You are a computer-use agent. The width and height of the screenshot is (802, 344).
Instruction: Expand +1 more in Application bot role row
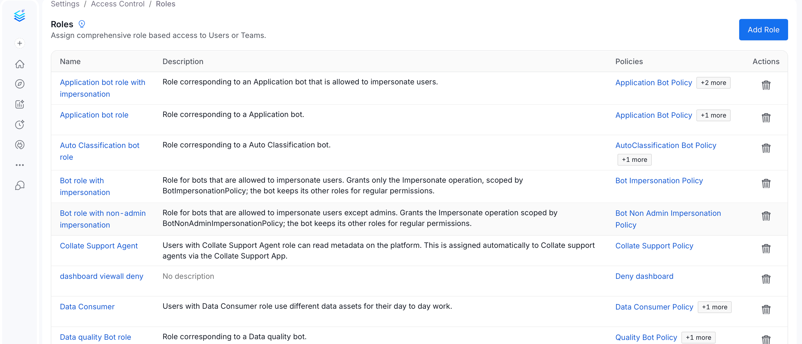pos(713,115)
